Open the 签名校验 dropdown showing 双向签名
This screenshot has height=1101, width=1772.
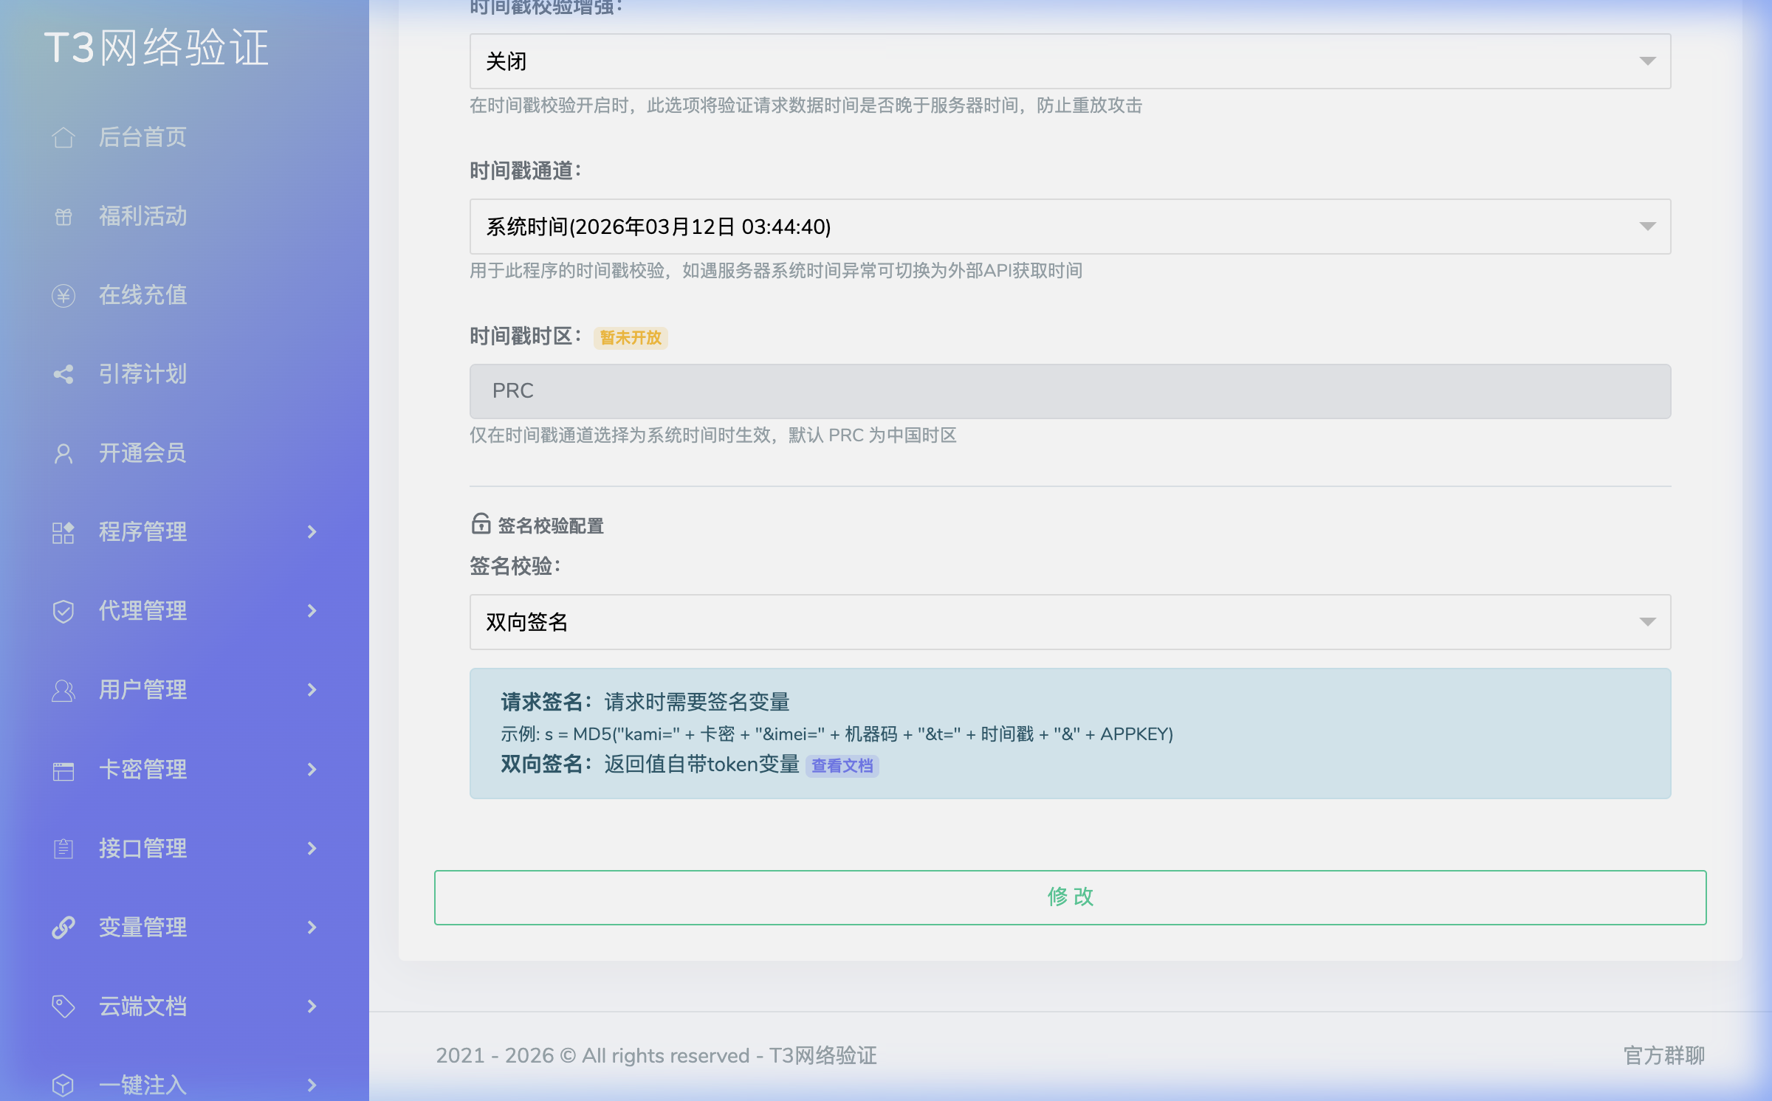(1069, 622)
